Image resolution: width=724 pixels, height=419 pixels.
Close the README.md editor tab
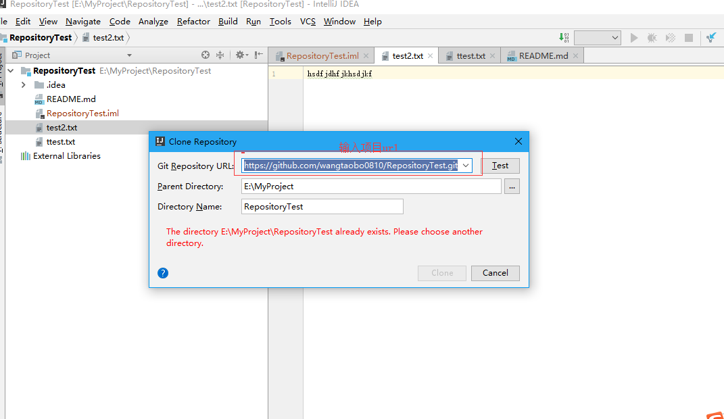(x=575, y=56)
